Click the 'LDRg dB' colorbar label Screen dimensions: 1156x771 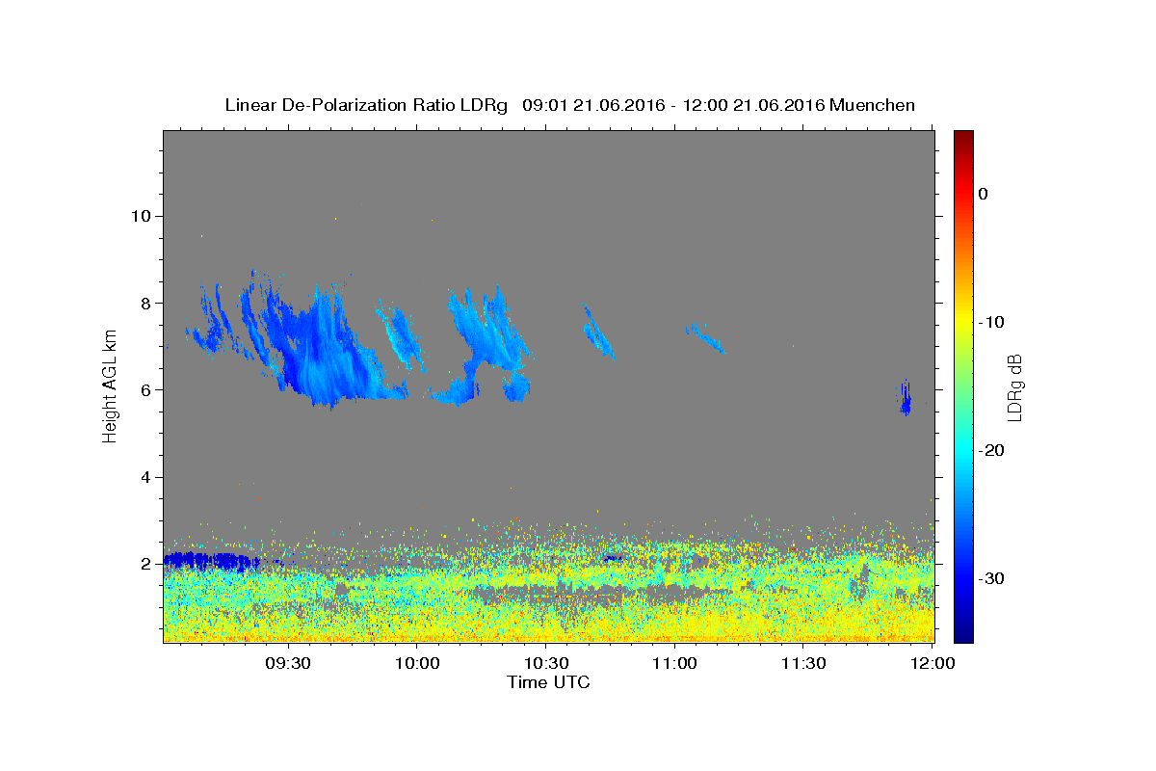[1013, 387]
